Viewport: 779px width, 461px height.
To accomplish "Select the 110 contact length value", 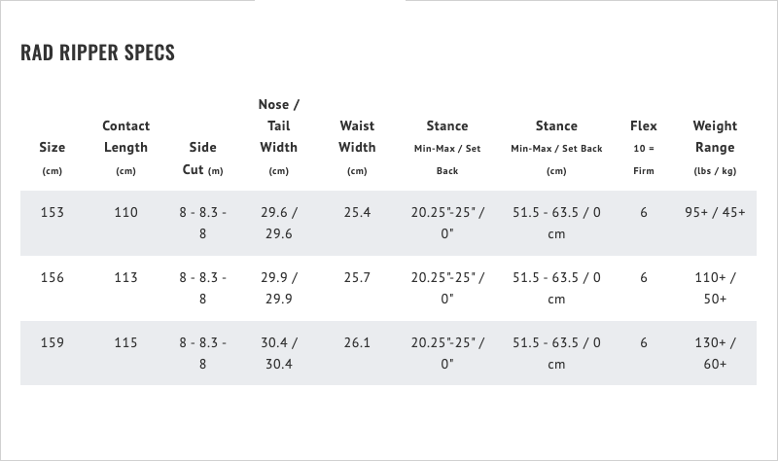I will tap(125, 212).
